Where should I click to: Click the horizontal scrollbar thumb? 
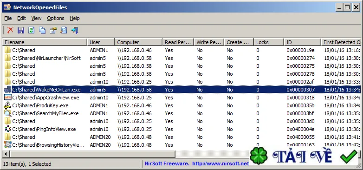point(92,154)
